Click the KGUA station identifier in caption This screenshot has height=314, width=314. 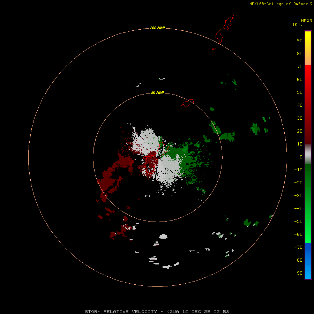coord(173,312)
